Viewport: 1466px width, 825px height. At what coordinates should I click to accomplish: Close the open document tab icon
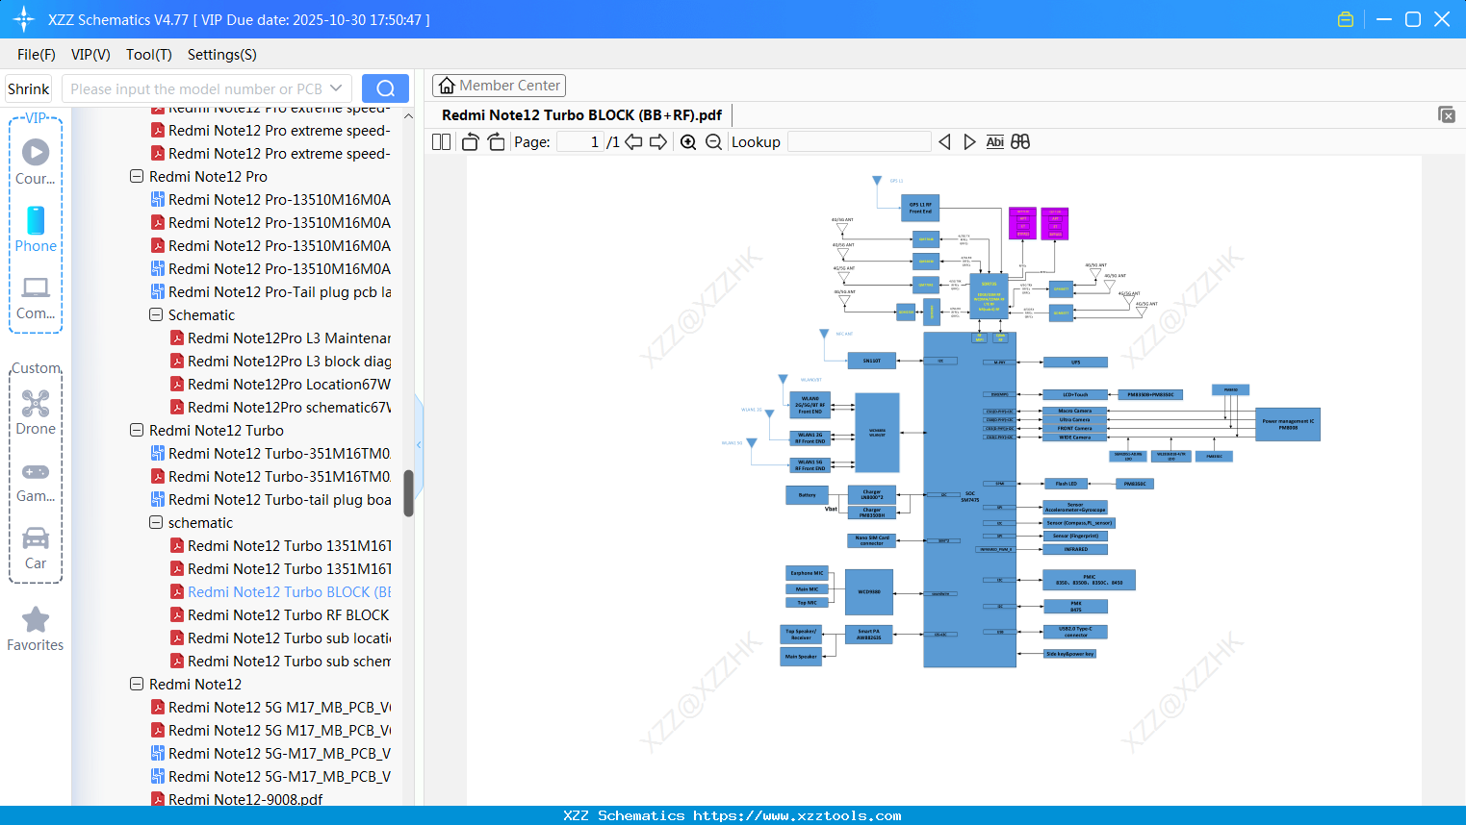1446,114
